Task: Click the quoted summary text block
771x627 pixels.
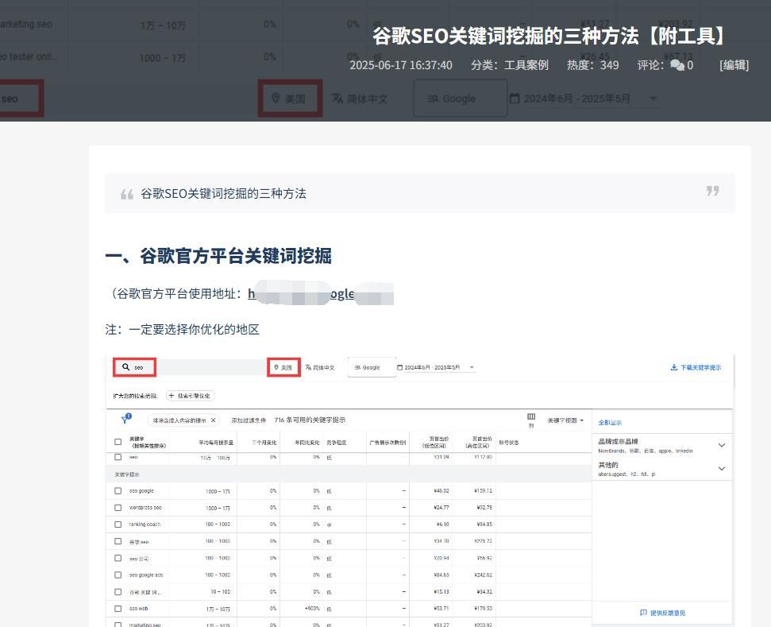Action: point(420,193)
